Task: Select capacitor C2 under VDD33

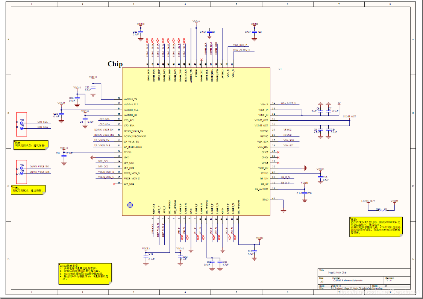Action: pos(254,32)
